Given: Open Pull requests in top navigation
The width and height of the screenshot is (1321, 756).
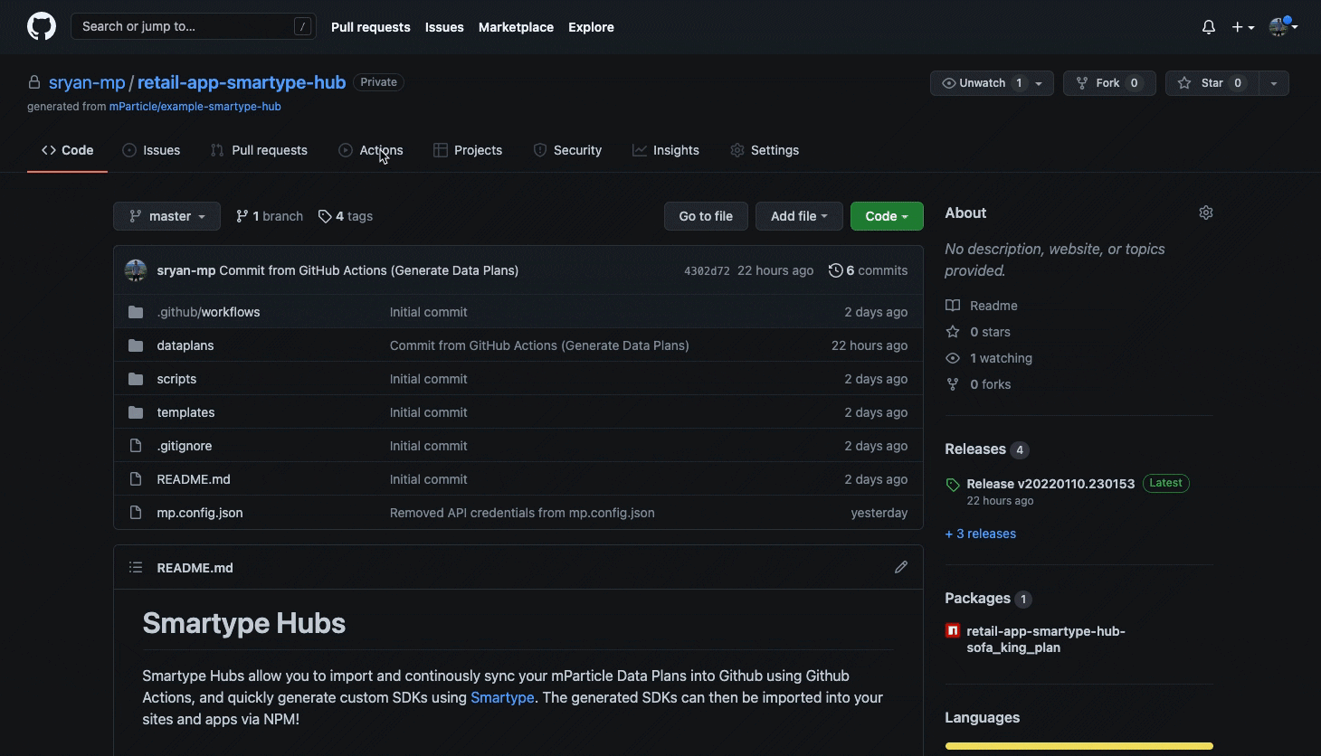Looking at the screenshot, I should 370,27.
